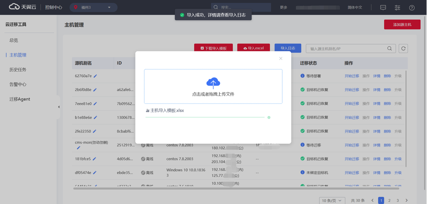427x204 pixels.
Task: Edit alias pencil for df05474e
Action: 95,173
